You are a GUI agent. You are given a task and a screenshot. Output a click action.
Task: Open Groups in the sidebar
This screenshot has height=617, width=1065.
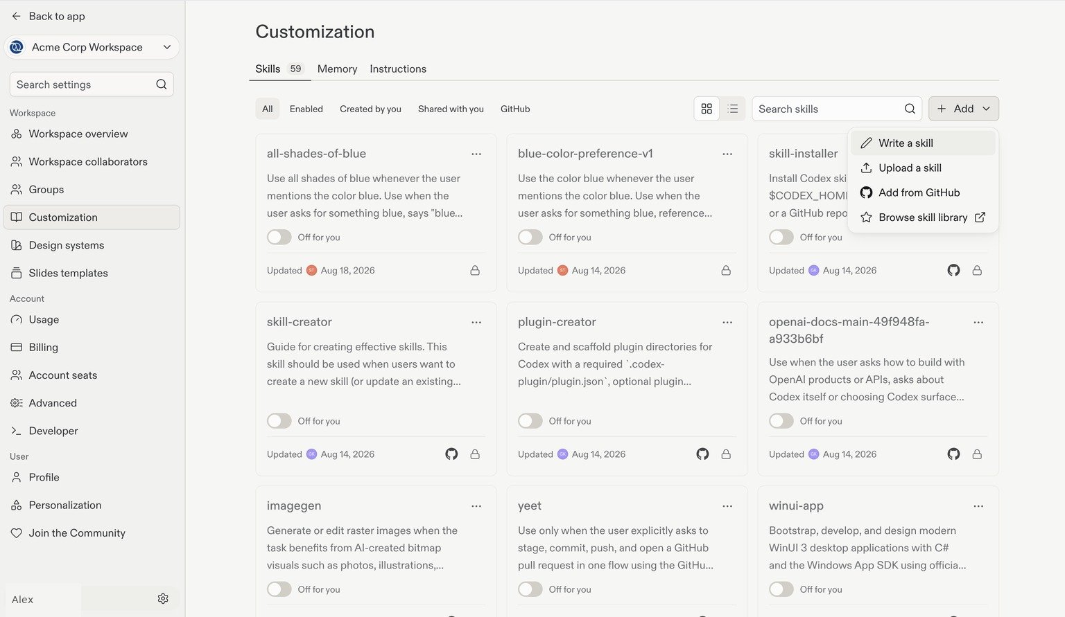pos(92,189)
